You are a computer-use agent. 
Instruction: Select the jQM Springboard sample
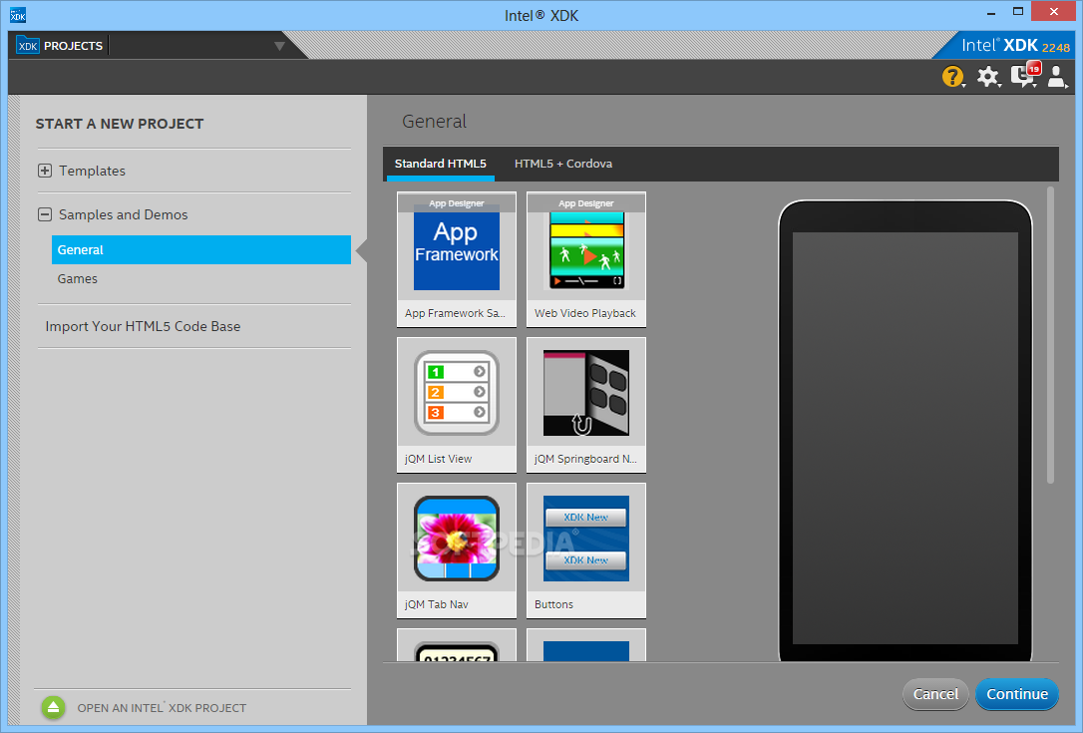click(x=586, y=405)
